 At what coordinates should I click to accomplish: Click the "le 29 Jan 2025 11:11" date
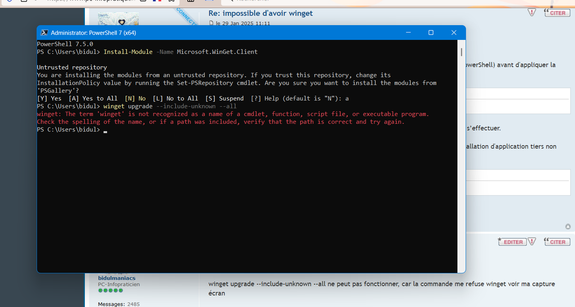click(x=243, y=23)
